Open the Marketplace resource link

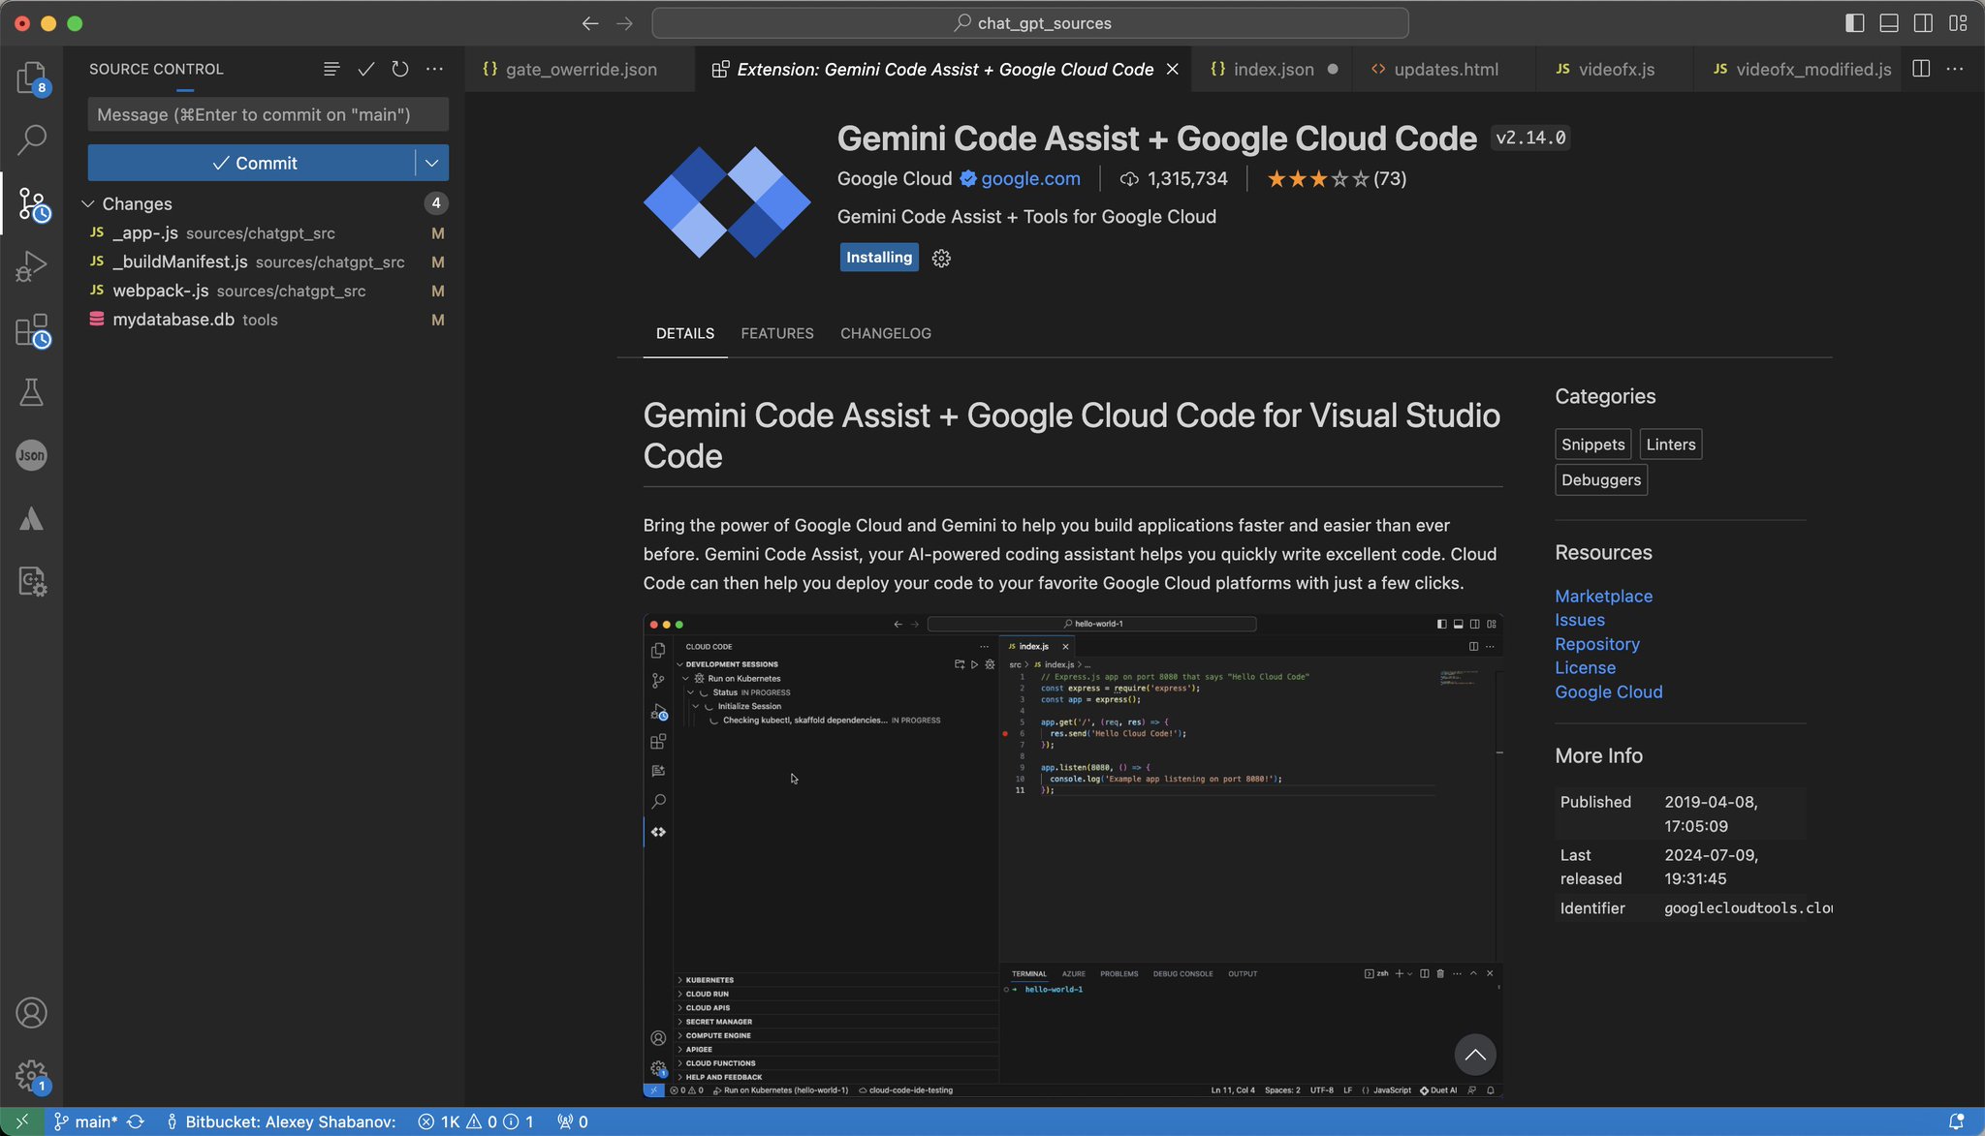click(1604, 597)
